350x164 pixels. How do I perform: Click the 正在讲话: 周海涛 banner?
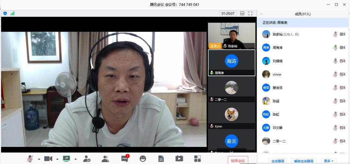pos(303,23)
